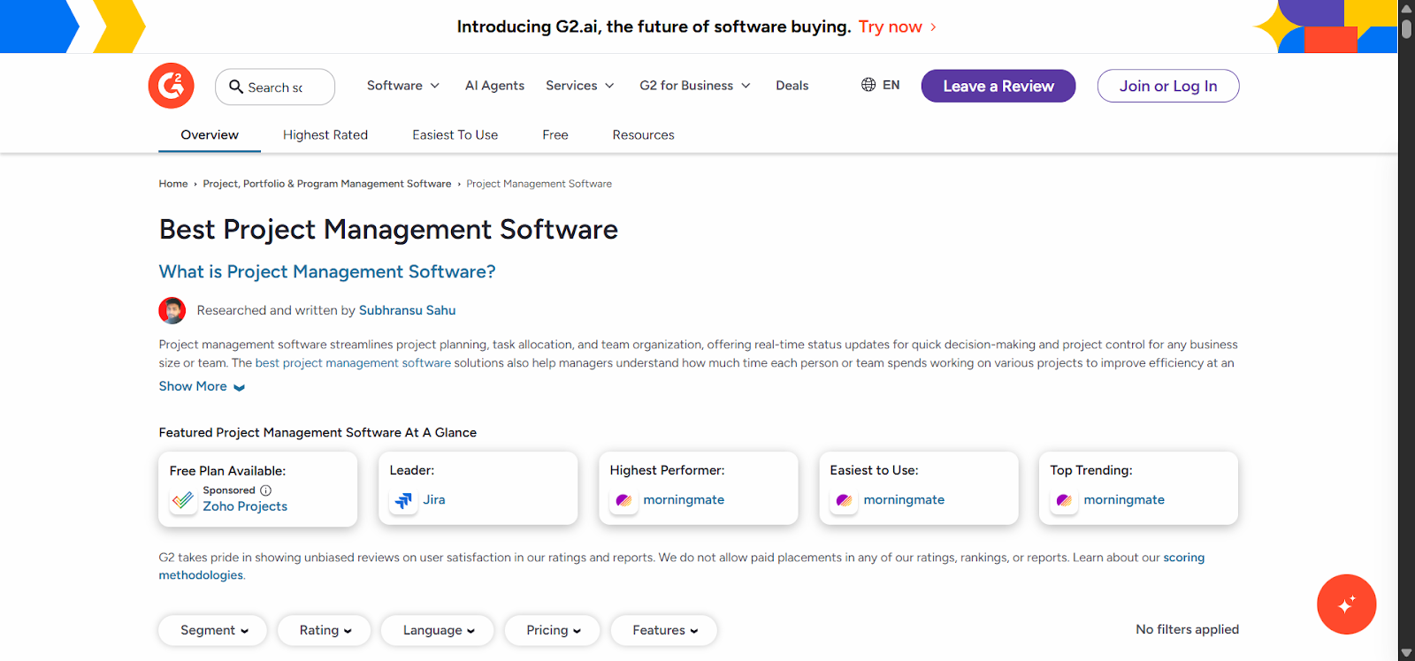Click the Sponsored info icon
The image size is (1415, 661).
tap(266, 490)
